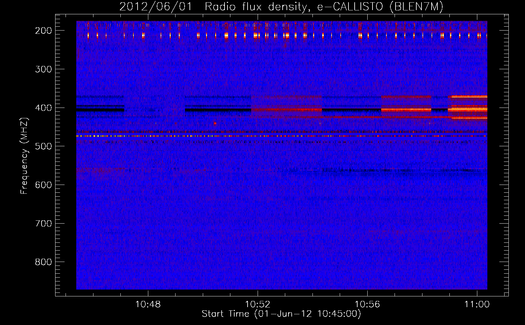Click the 800 frequency tick label
Viewport: 525px width, 325px height.
click(43, 262)
